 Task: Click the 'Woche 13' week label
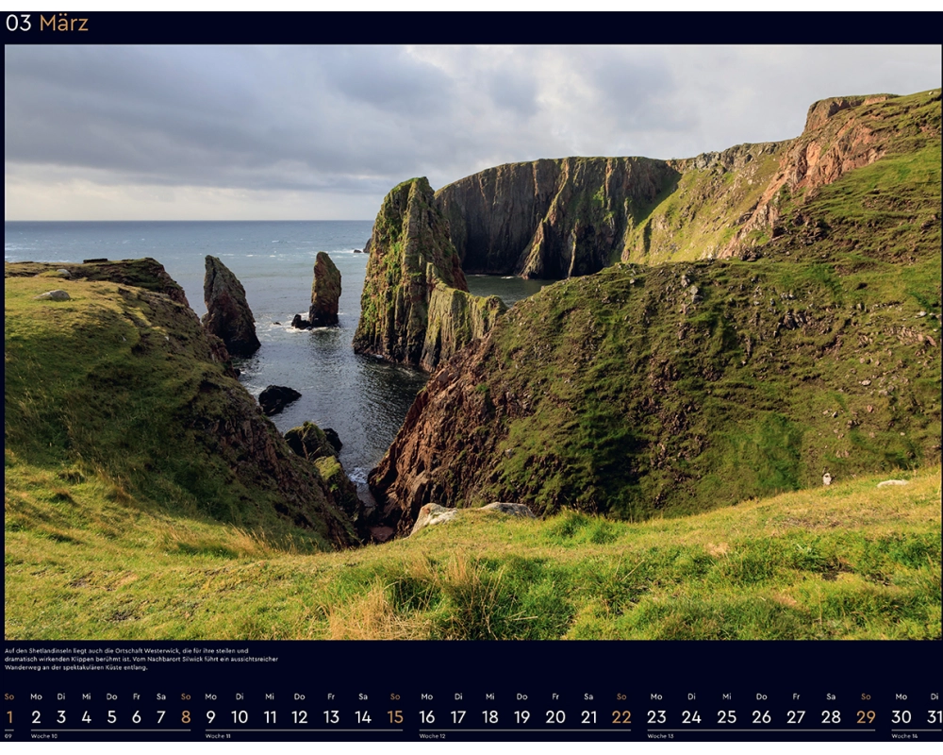click(x=660, y=736)
